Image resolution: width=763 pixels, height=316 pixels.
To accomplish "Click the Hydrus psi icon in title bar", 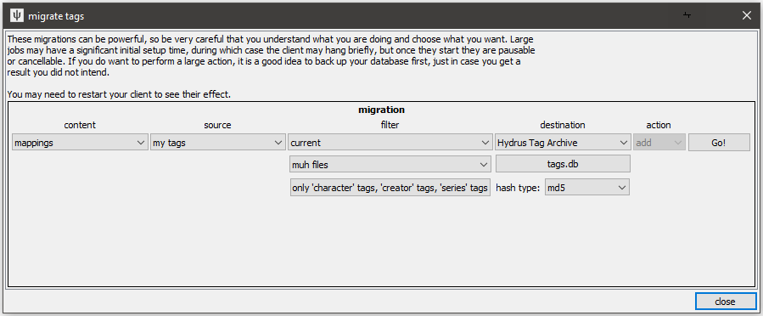I will [x=16, y=16].
